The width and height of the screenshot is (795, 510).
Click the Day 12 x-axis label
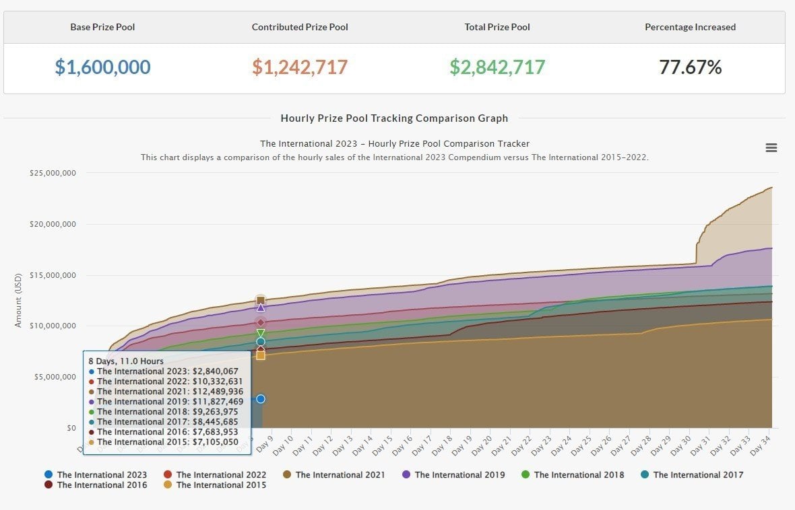point(322,445)
